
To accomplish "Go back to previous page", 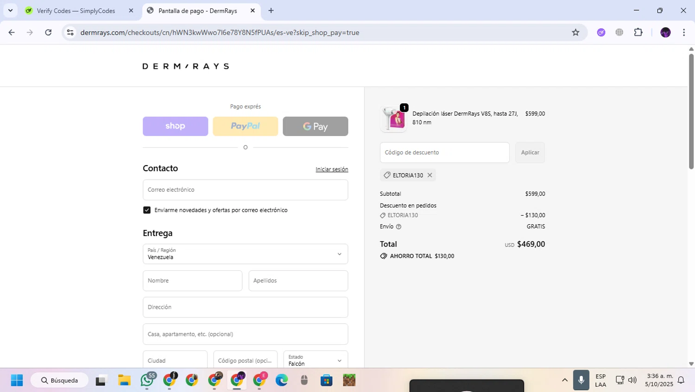I will [12, 32].
